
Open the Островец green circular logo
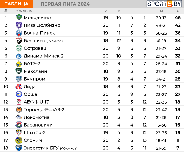pos(19,48)
